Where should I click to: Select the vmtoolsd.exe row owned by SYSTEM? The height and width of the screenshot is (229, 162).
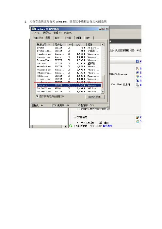[x=69, y=67]
